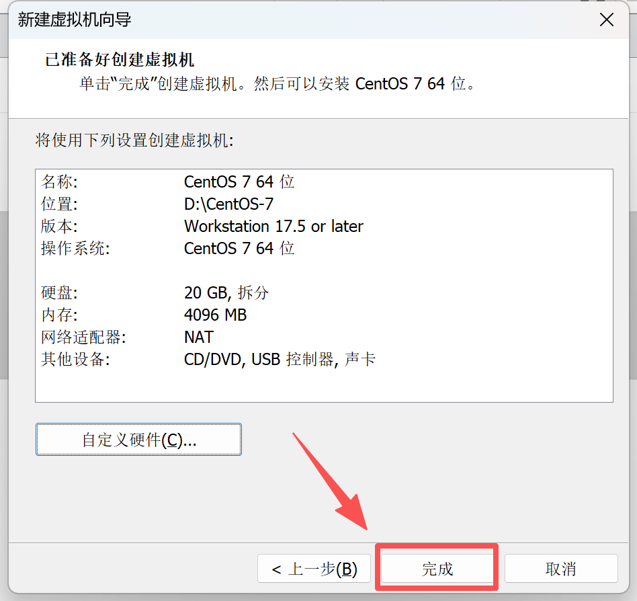Click the 内存 value 4096 MB
Screen dimensions: 637x601
[x=215, y=315]
